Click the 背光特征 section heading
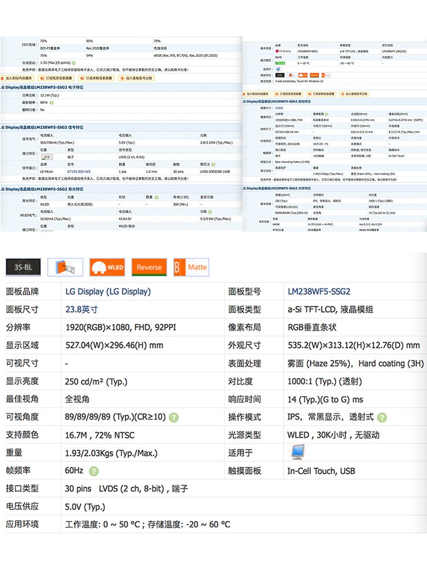 (42, 189)
